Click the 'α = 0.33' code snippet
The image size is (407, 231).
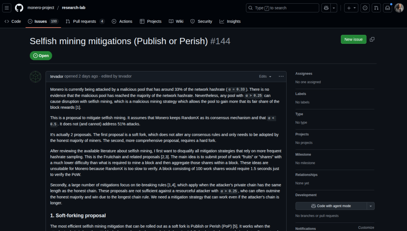click(236, 89)
